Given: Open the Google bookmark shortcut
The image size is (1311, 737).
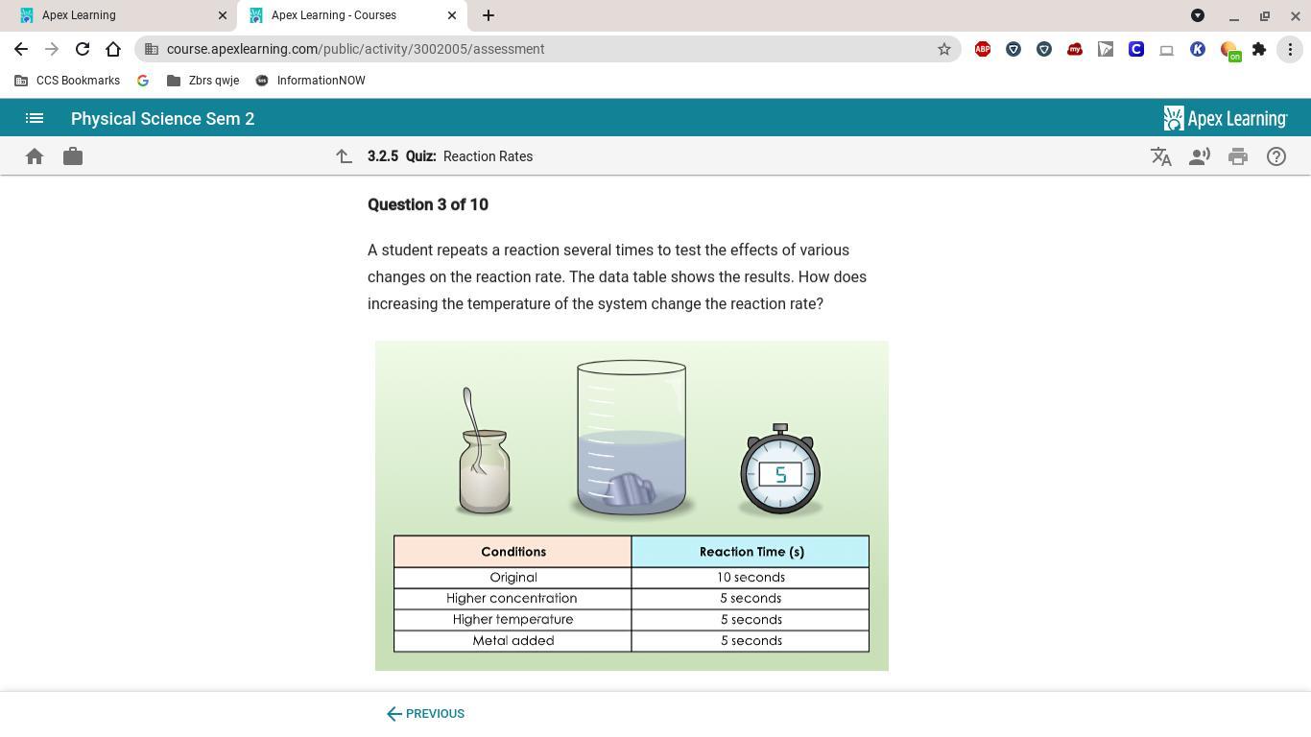Looking at the screenshot, I should [x=143, y=81].
